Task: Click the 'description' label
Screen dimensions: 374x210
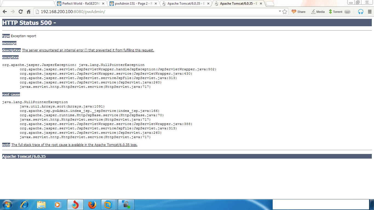Action: [11, 50]
